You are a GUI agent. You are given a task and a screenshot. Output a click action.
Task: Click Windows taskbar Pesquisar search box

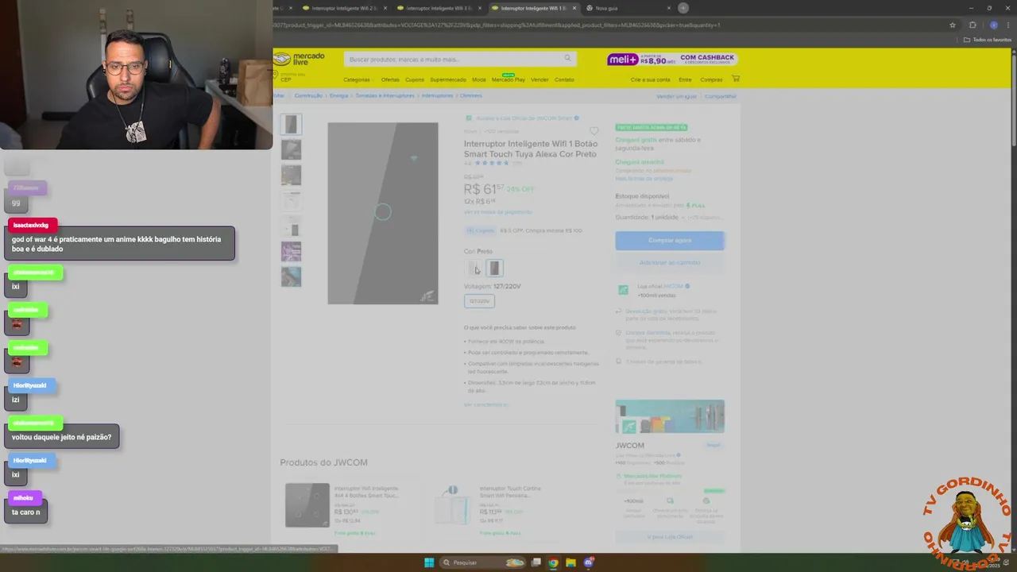(x=483, y=562)
